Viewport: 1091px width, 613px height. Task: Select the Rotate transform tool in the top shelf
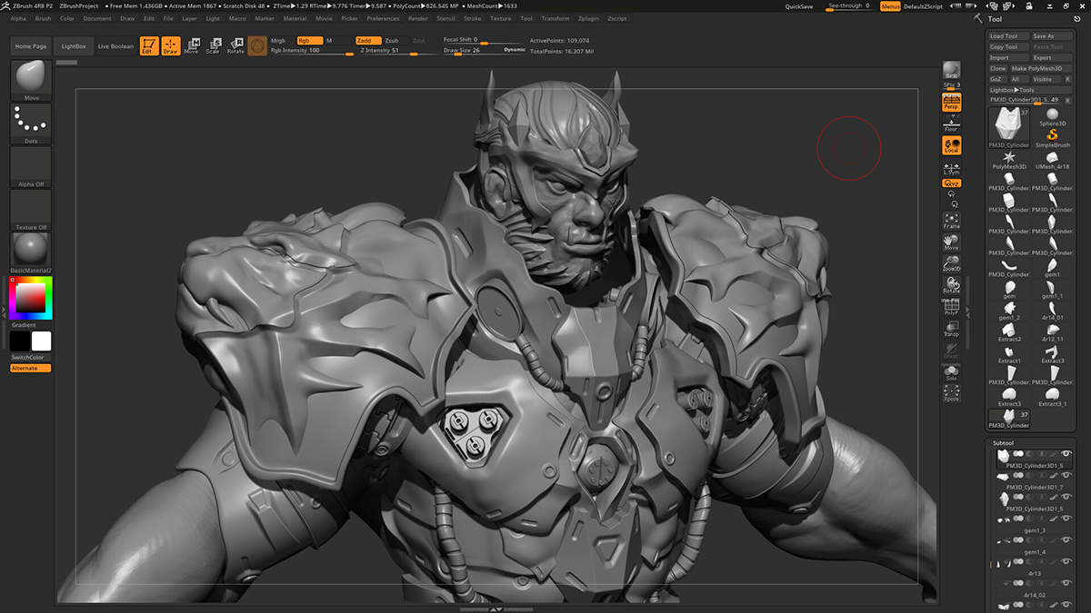pyautogui.click(x=235, y=45)
